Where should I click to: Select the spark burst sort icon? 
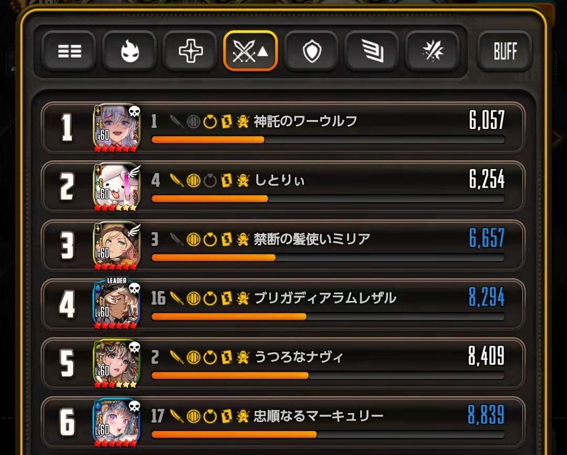(433, 51)
